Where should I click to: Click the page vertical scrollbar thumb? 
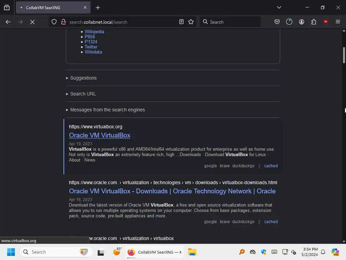pos(344,55)
